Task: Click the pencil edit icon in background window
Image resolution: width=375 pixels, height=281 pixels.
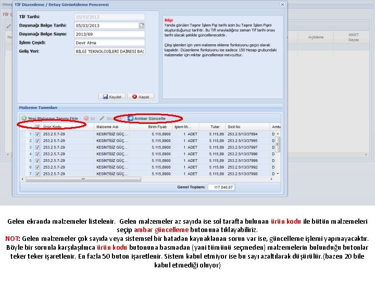Action: (9, 27)
